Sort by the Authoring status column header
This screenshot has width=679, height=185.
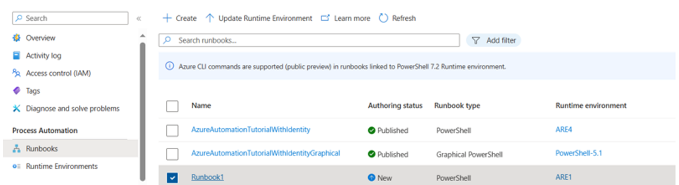tap(395, 105)
